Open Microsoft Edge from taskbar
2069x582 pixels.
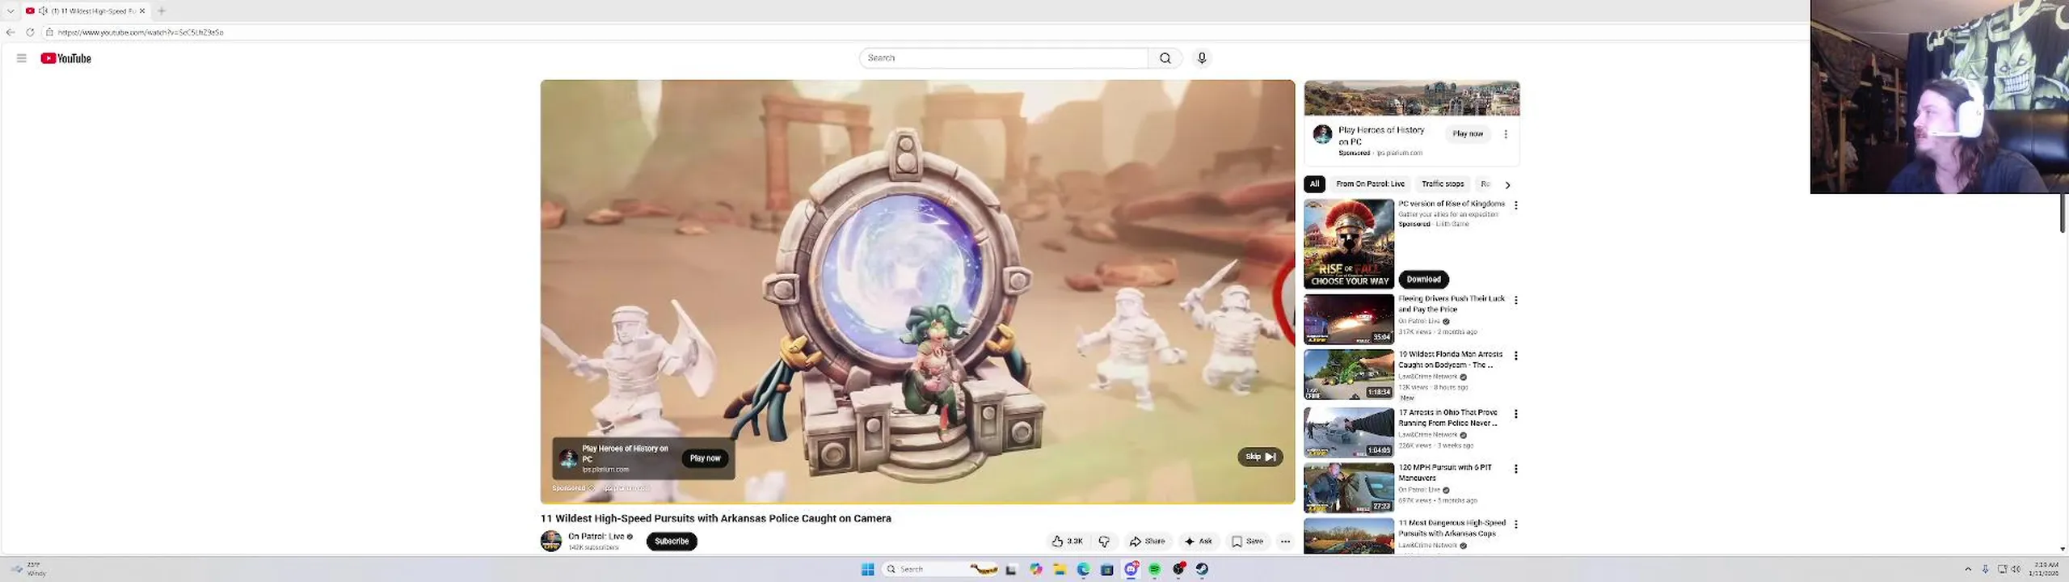1083,569
